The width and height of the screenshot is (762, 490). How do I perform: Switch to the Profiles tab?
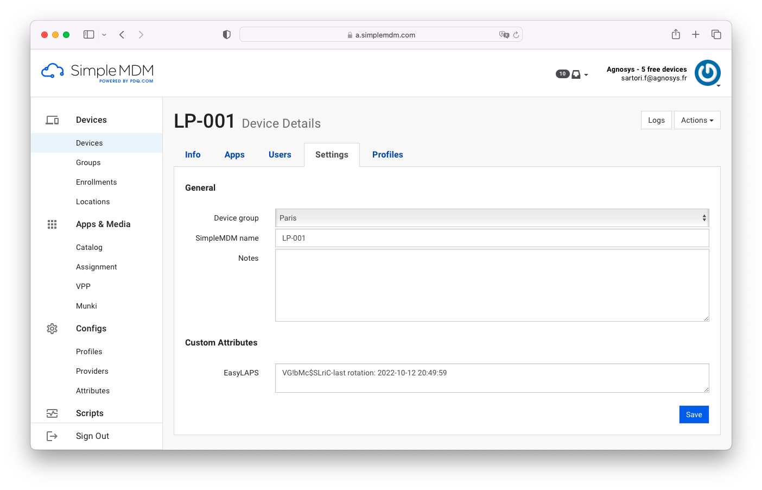pos(388,154)
